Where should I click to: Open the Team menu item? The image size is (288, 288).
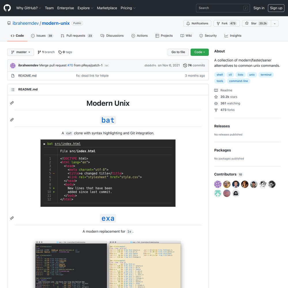pos(49,8)
